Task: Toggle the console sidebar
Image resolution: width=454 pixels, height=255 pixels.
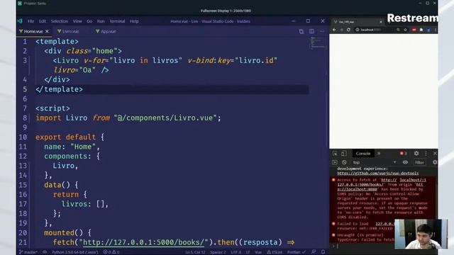Action: [335, 162]
